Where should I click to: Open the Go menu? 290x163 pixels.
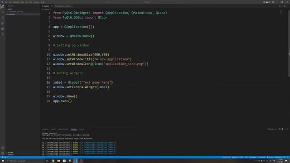(x=27, y=2)
